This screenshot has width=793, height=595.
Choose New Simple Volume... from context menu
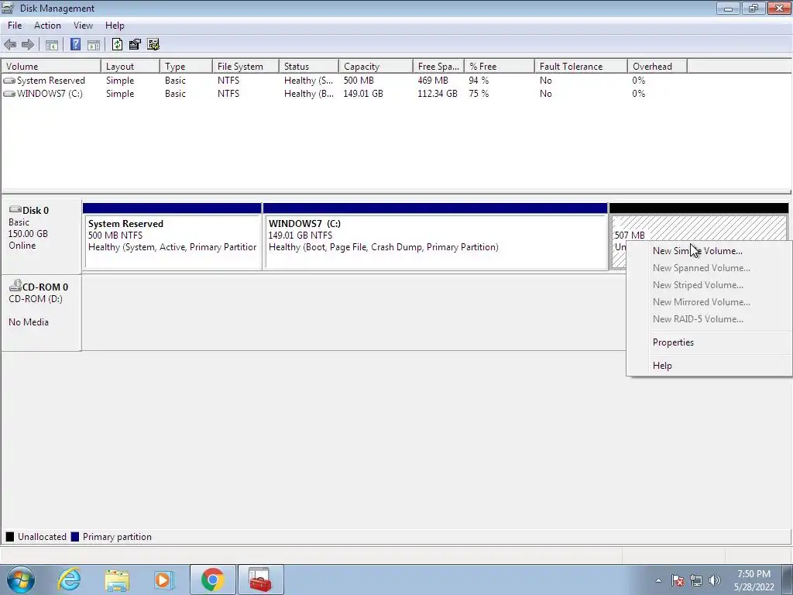(x=709, y=251)
